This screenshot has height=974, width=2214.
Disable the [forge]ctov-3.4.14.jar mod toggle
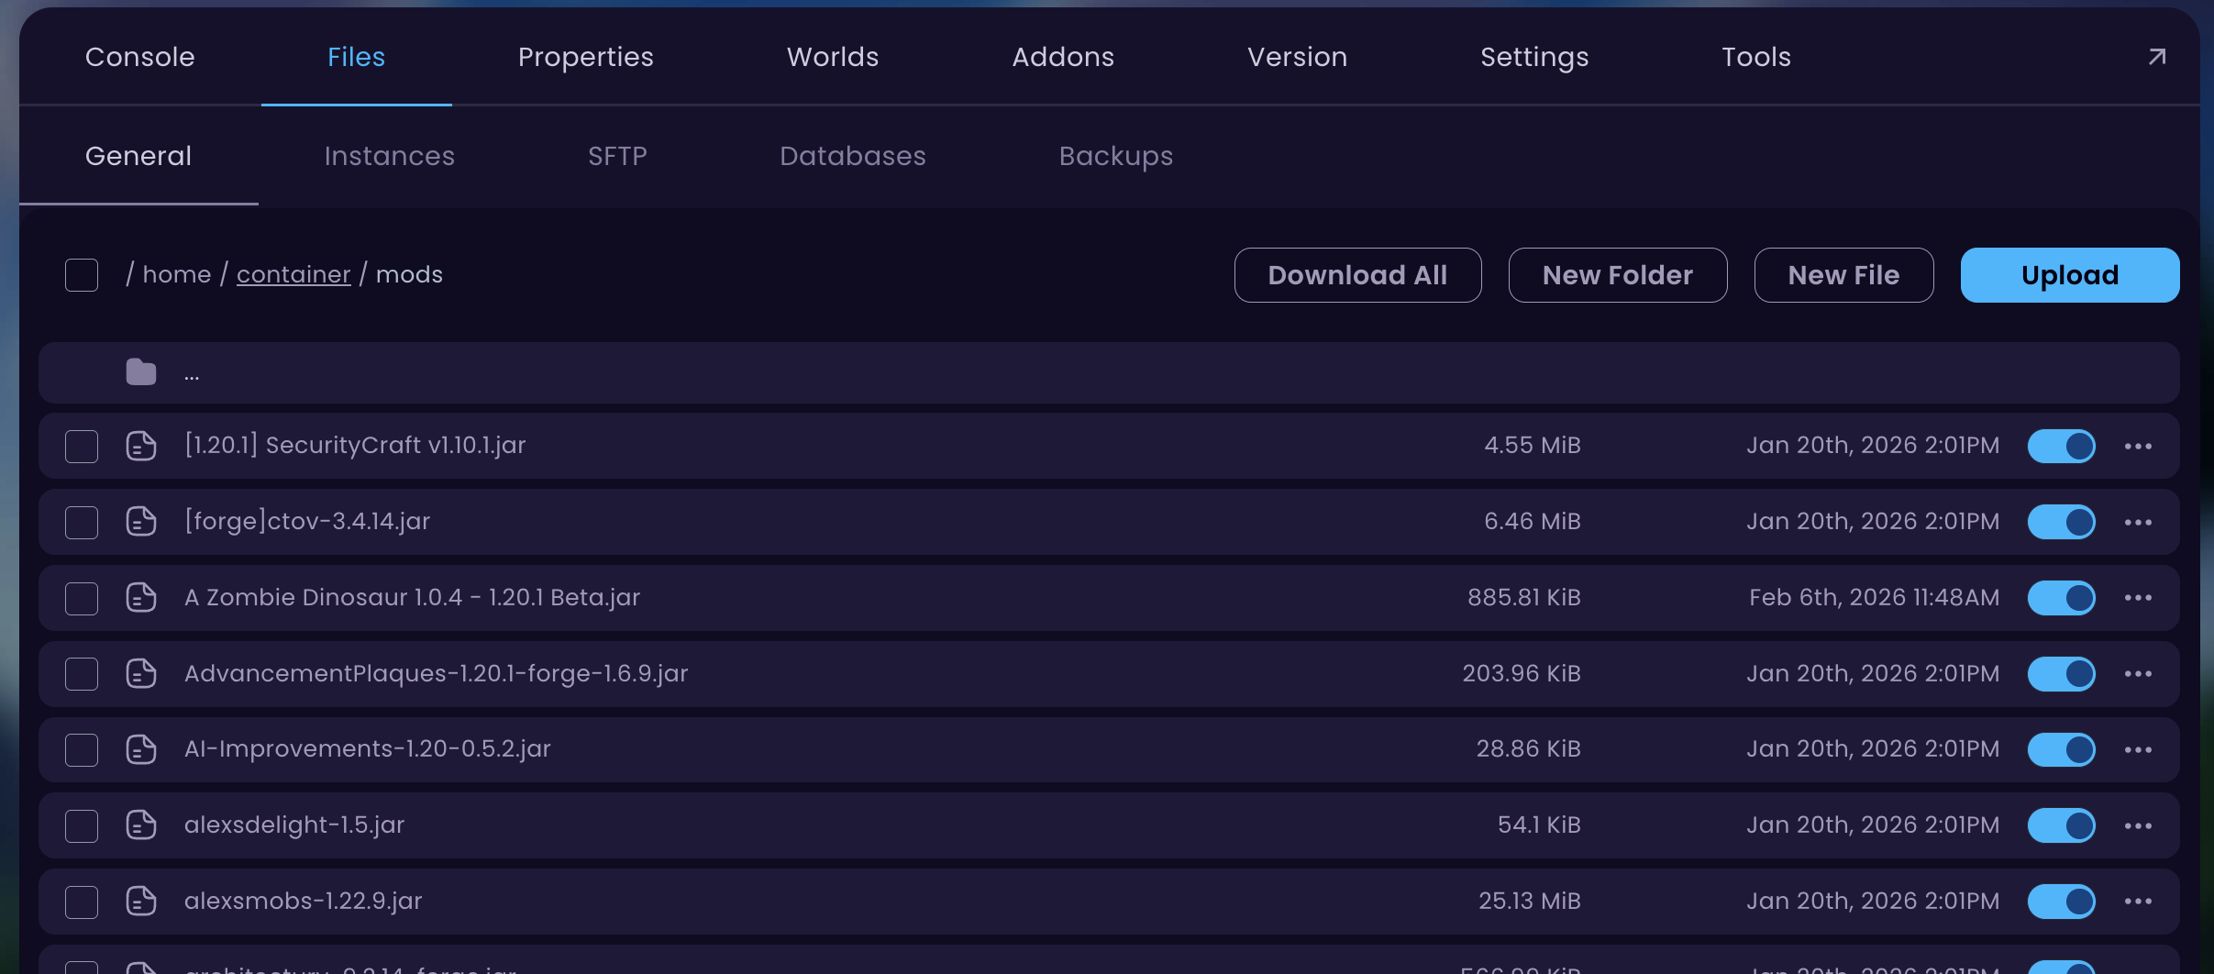(x=2062, y=523)
